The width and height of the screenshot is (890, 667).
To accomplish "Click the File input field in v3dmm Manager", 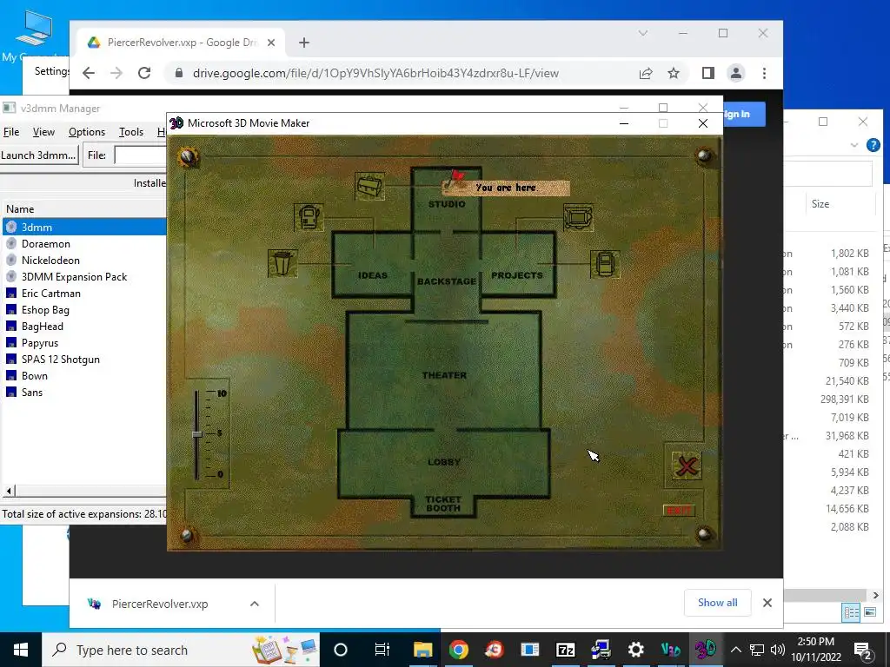I will (x=141, y=155).
